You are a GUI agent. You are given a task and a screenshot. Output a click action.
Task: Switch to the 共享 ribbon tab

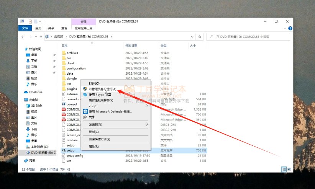[x=51, y=28]
